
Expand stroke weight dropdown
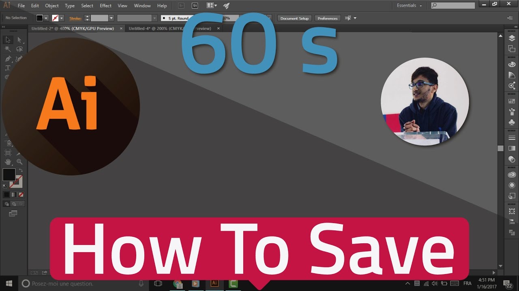[x=111, y=18]
